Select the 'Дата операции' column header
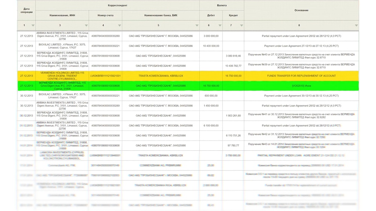This screenshot has width=376, height=211. [26, 10]
